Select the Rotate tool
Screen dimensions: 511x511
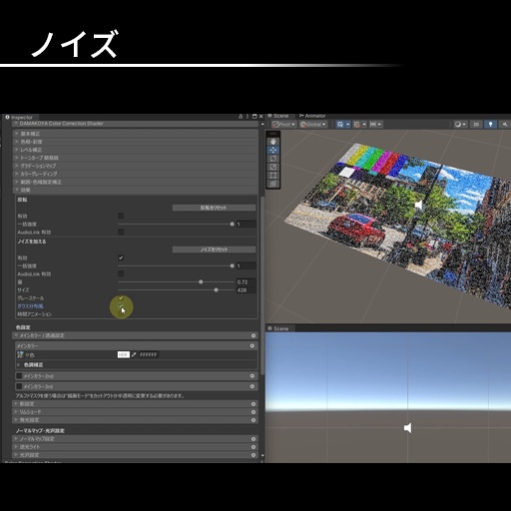[x=273, y=159]
